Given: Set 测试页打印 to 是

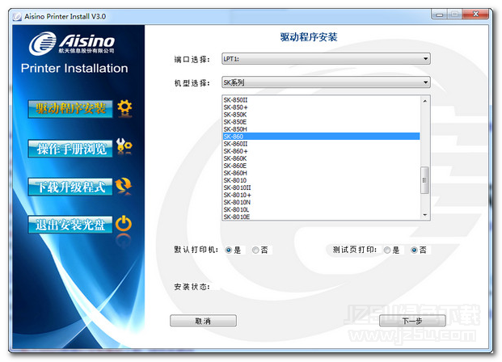Looking at the screenshot, I should 387,250.
